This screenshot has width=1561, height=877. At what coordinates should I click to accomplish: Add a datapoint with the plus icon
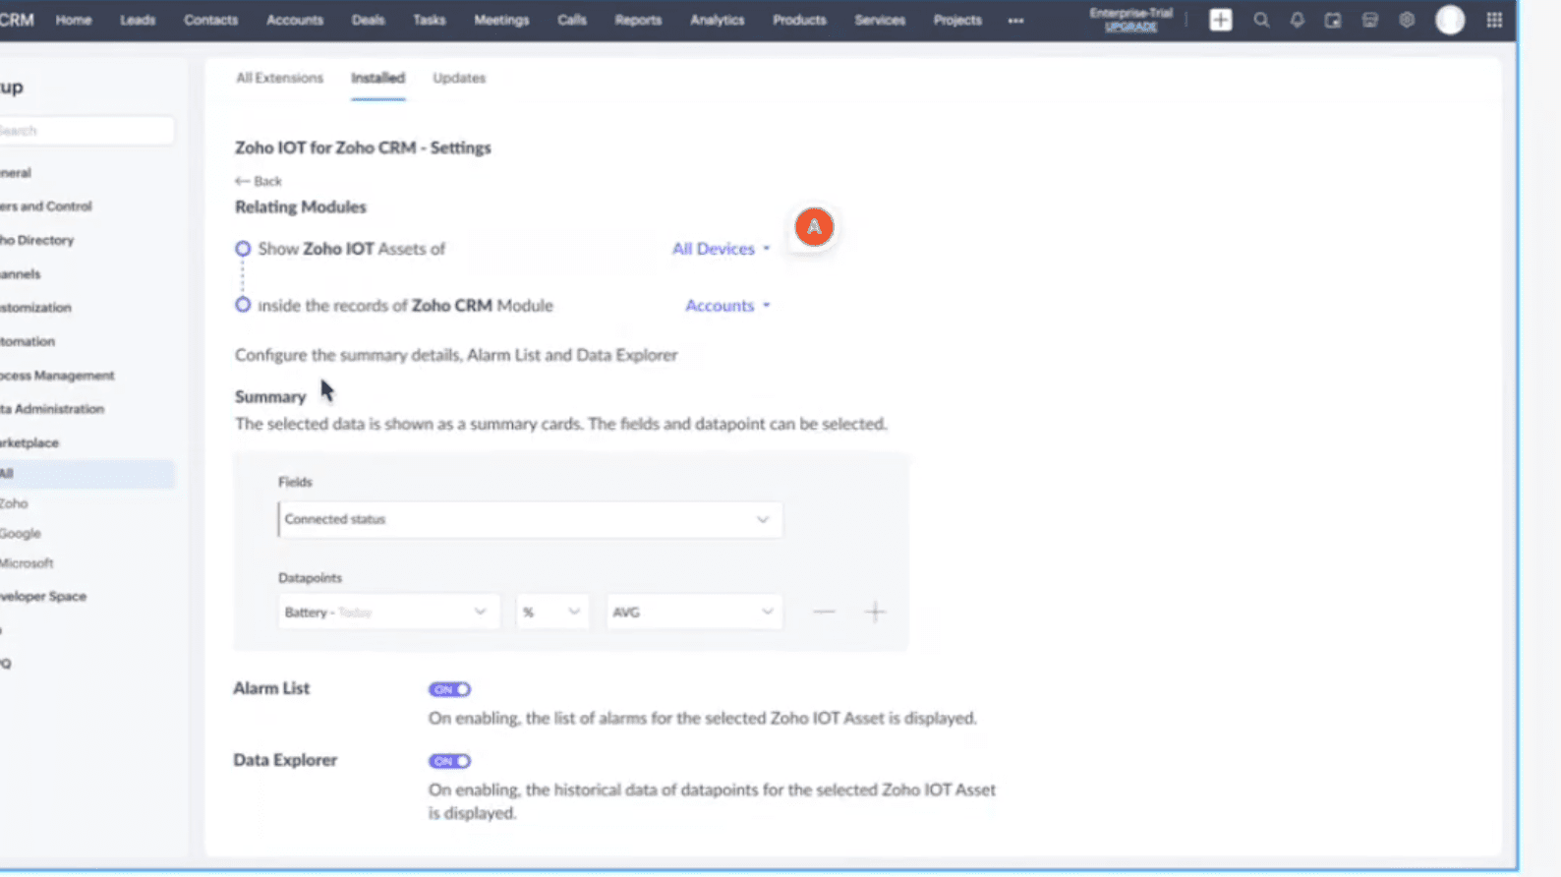pos(875,613)
